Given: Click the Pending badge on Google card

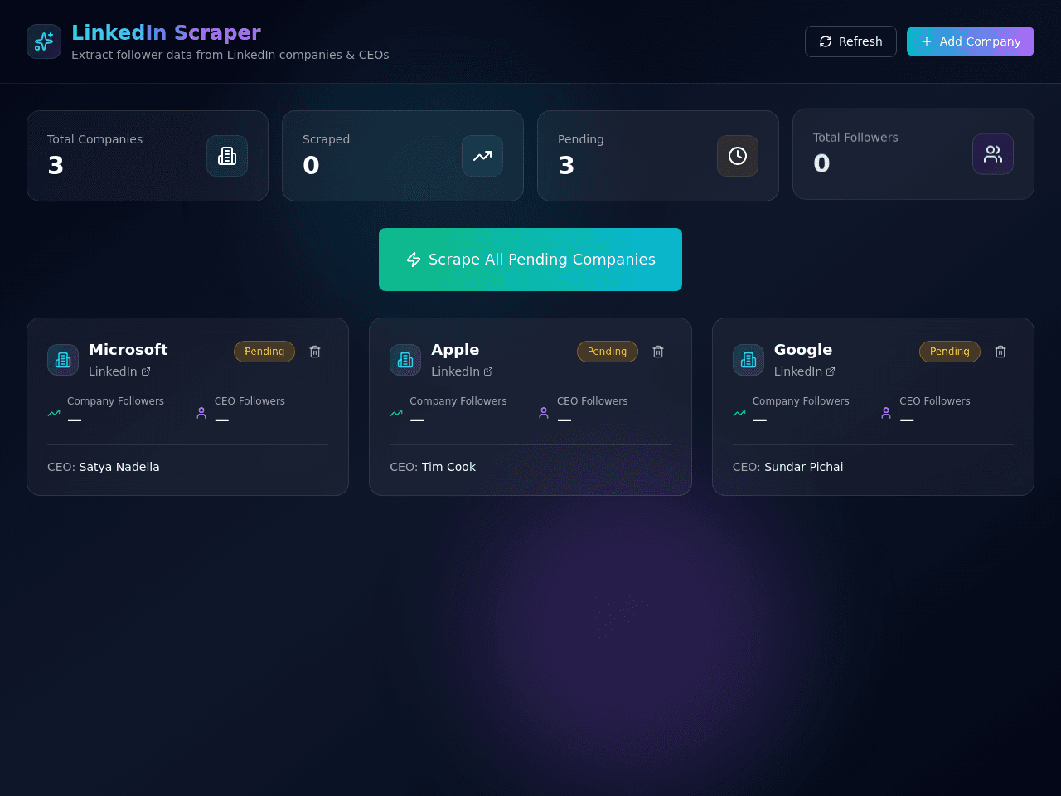Looking at the screenshot, I should 950,352.
